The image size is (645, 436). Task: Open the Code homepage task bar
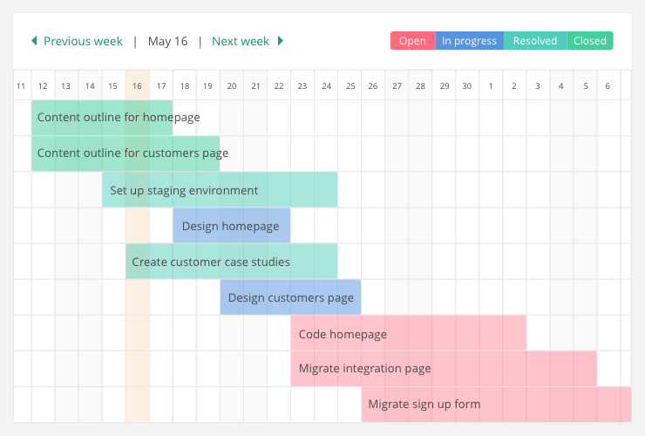408,333
